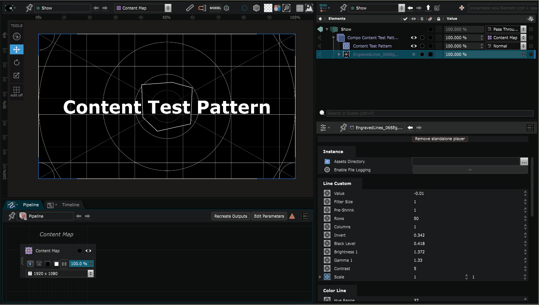Image resolution: width=539 pixels, height=305 pixels.
Task: Go back in element tree navigation
Action: (x=410, y=8)
